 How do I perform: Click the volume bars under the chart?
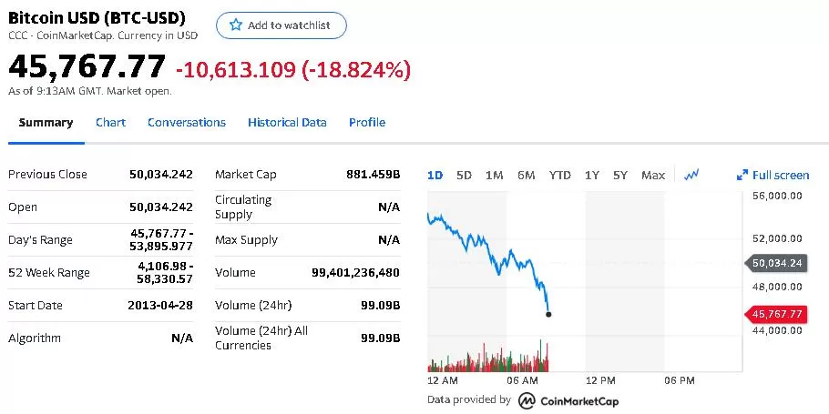(488, 357)
